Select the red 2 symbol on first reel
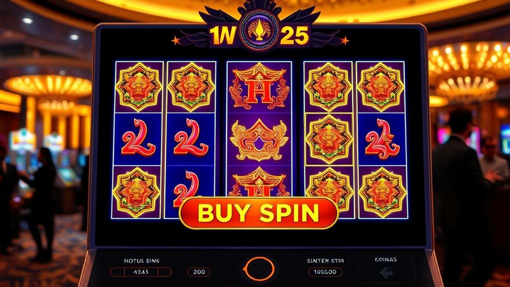The width and height of the screenshot is (510, 287). click(138, 138)
